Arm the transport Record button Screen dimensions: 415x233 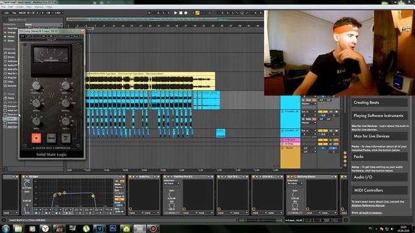pyautogui.click(x=186, y=13)
